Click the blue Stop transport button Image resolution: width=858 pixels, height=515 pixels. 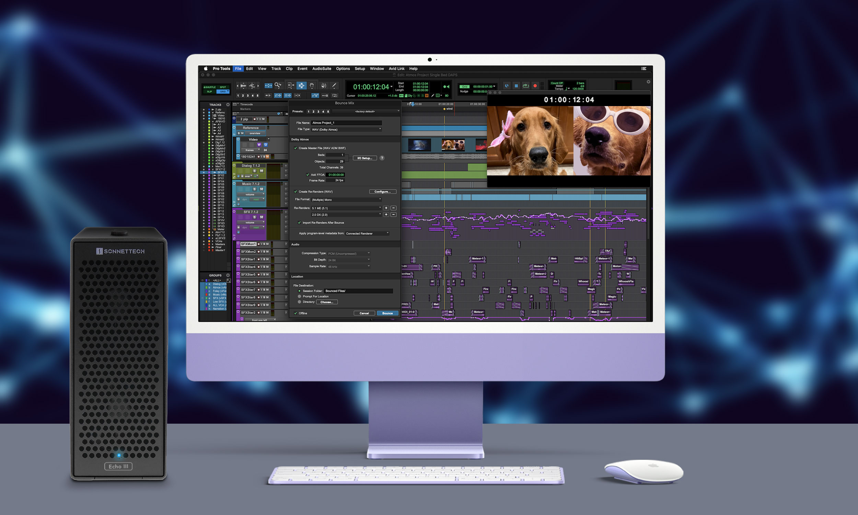pos(516,86)
